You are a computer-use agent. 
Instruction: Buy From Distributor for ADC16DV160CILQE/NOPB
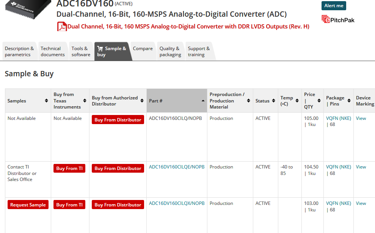pyautogui.click(x=118, y=168)
